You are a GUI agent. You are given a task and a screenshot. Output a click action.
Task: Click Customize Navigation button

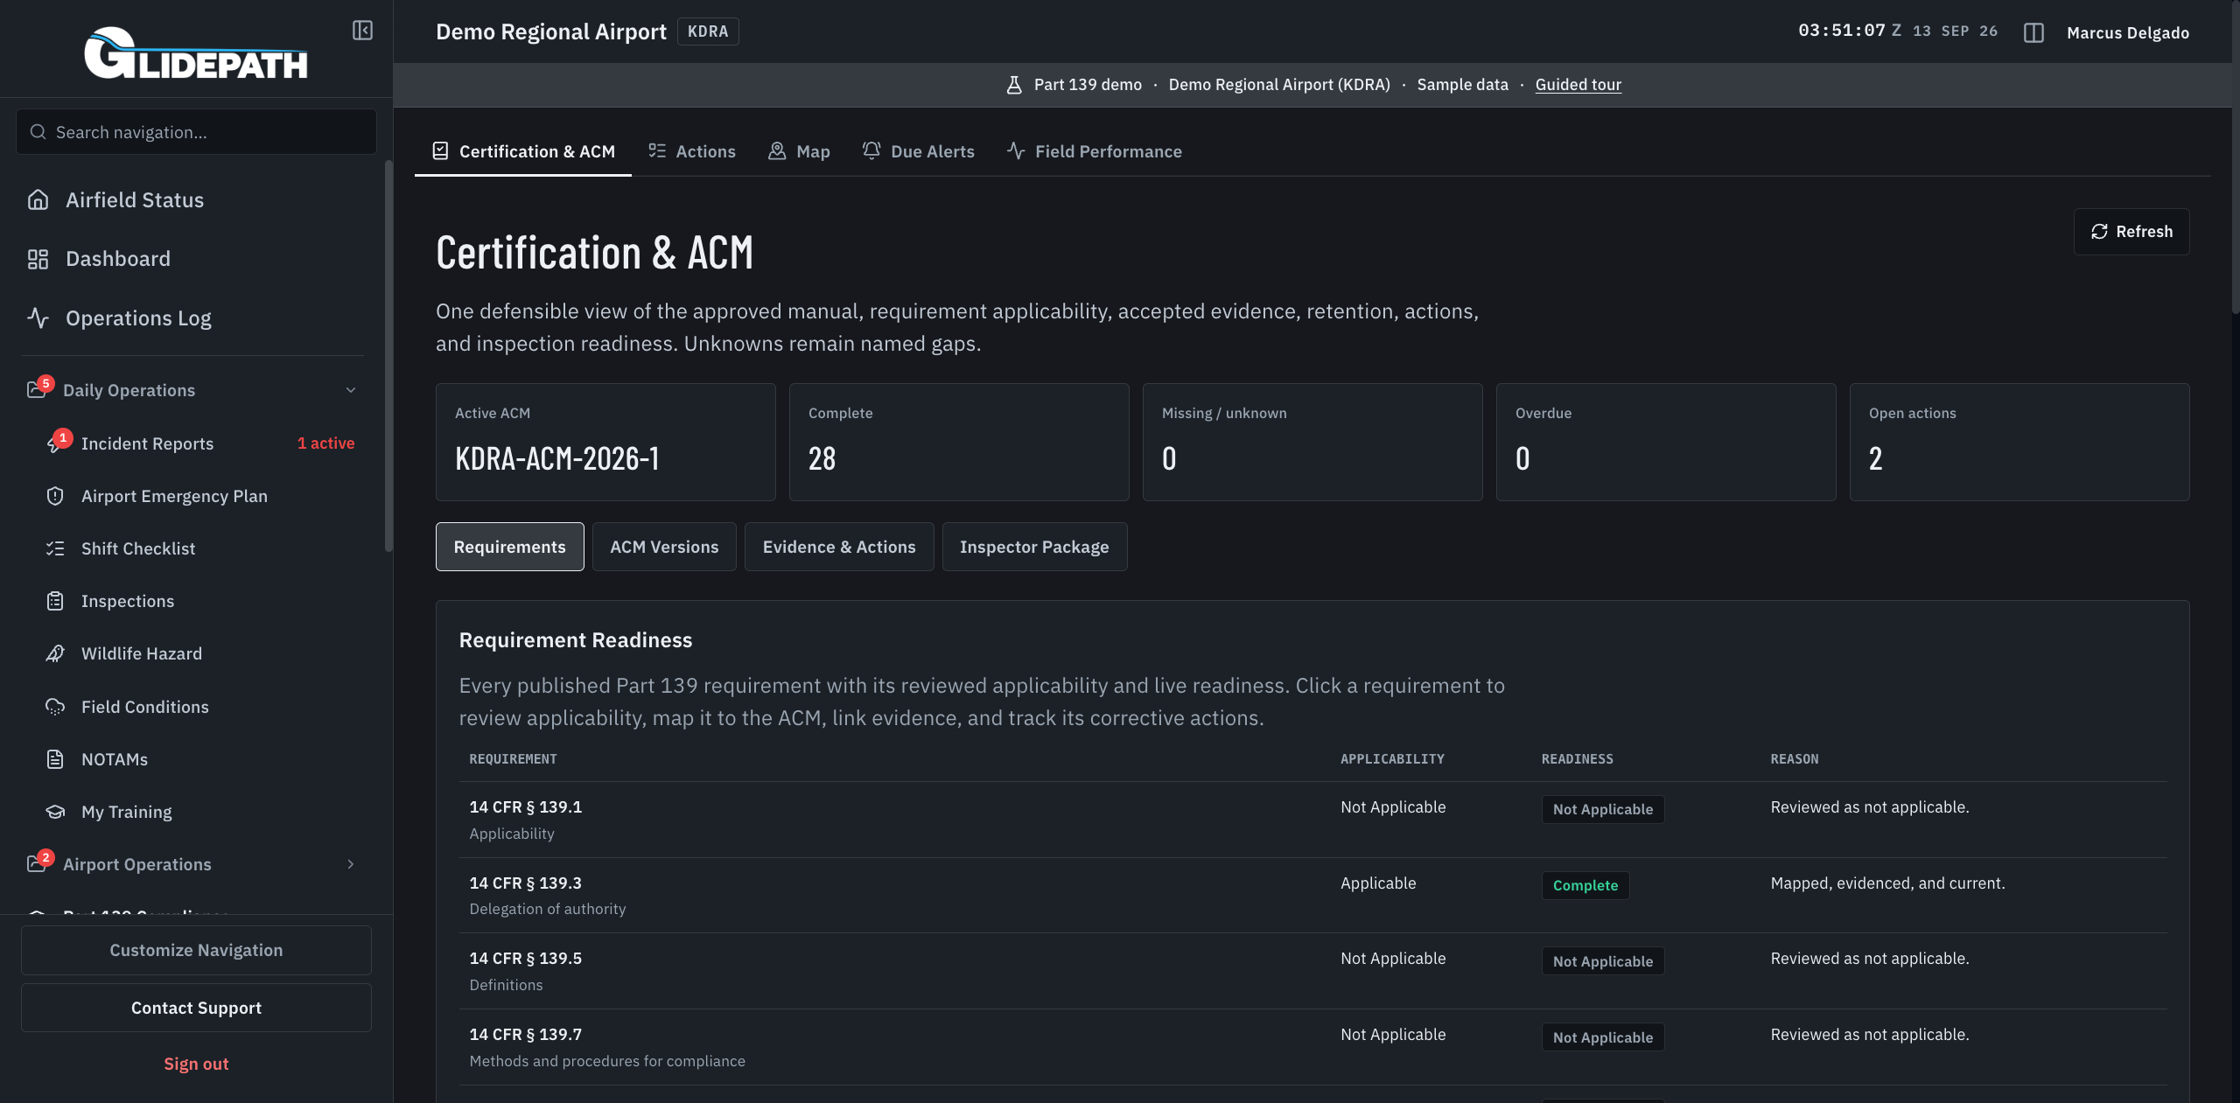click(x=196, y=950)
